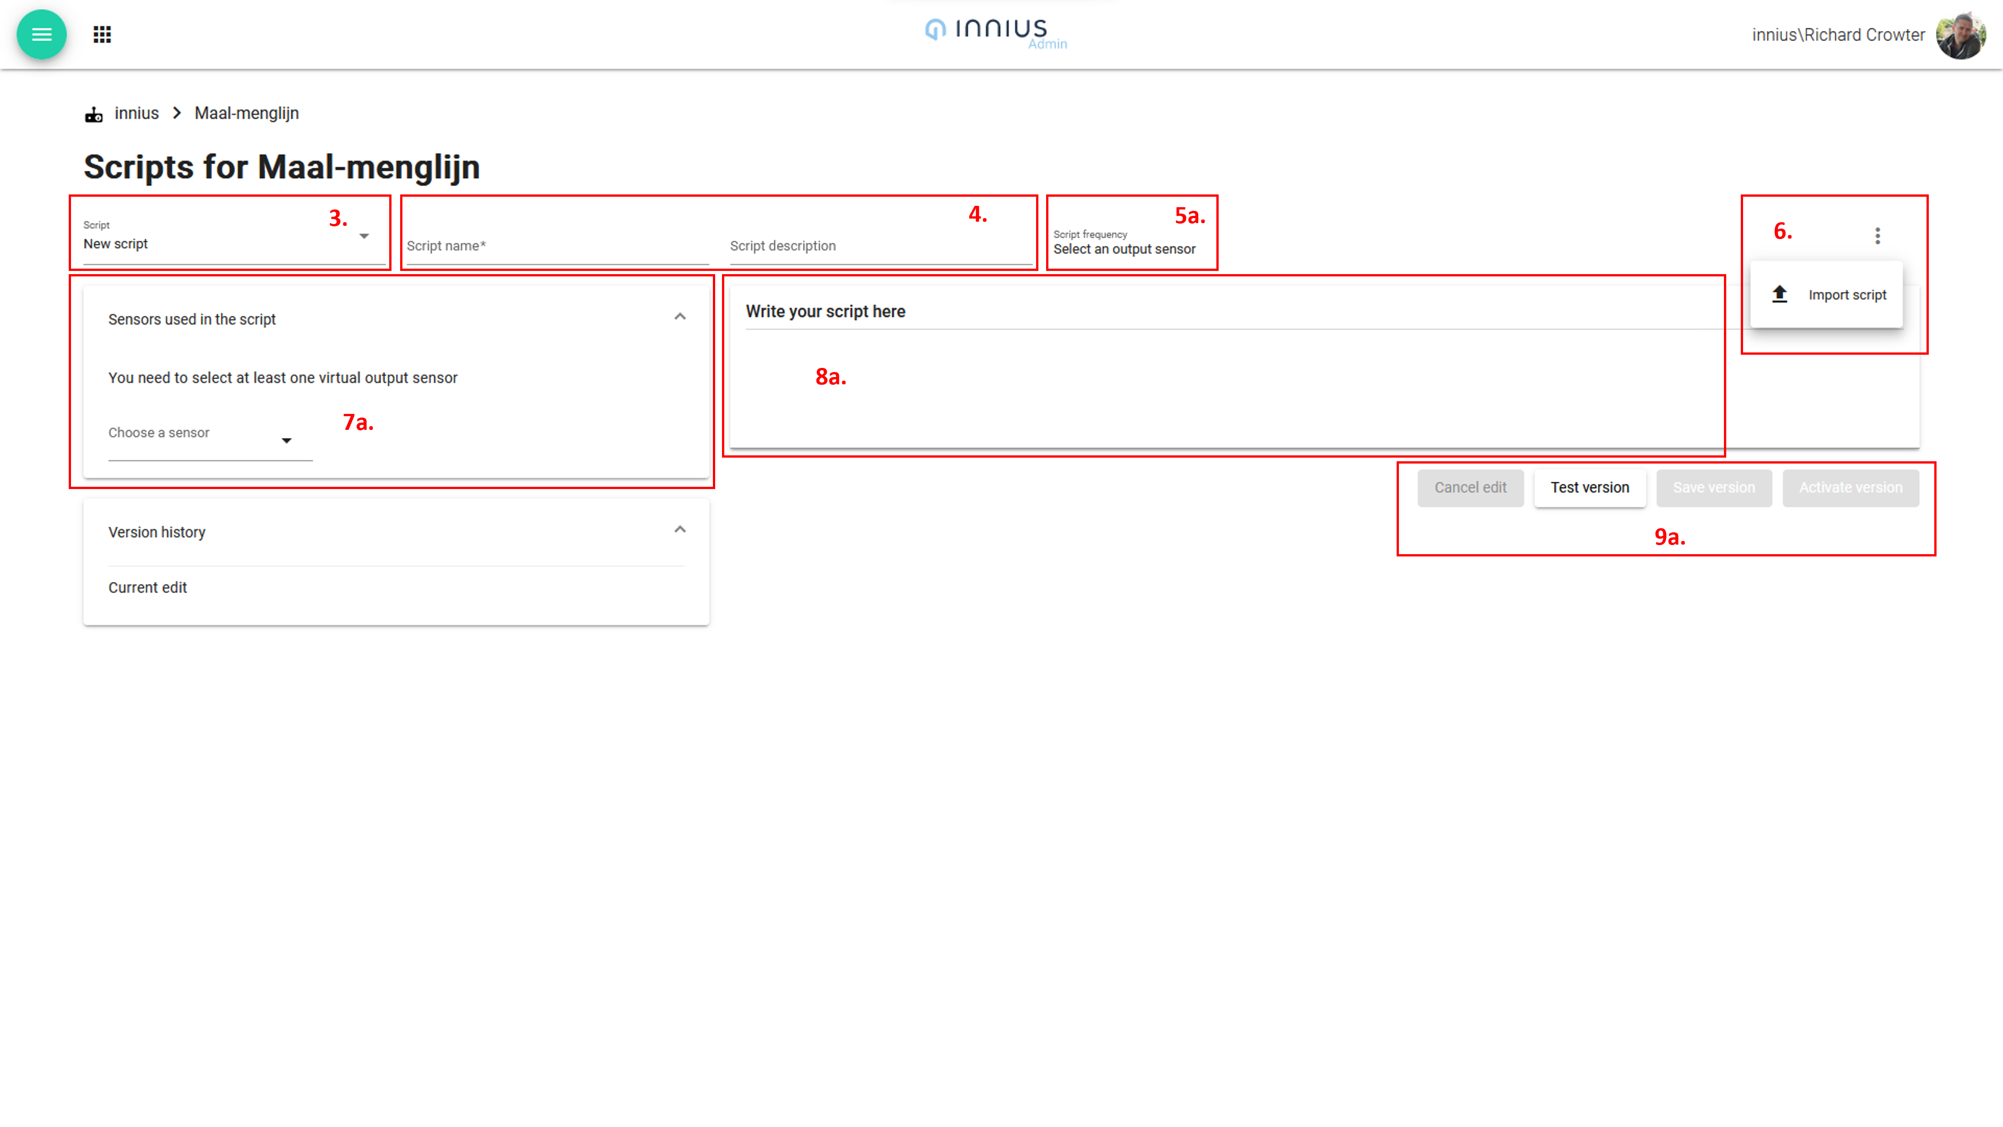Open the green hamburger menu button
The image size is (2003, 1127).
[41, 34]
